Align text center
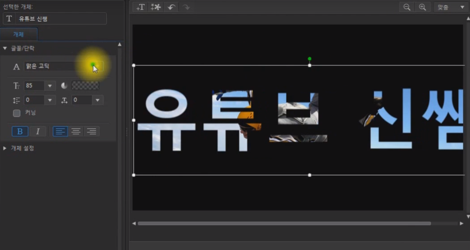 click(76, 132)
